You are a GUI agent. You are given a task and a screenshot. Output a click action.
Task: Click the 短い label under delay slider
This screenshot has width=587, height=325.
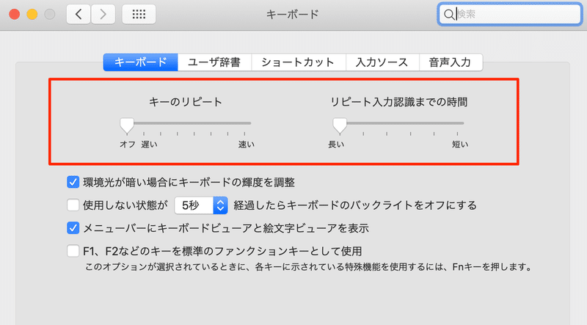[460, 145]
